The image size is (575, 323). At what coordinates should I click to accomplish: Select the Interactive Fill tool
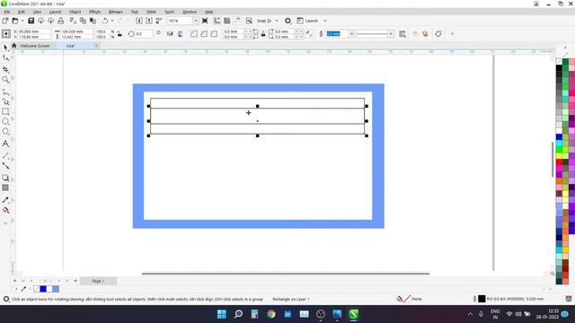[x=5, y=210]
